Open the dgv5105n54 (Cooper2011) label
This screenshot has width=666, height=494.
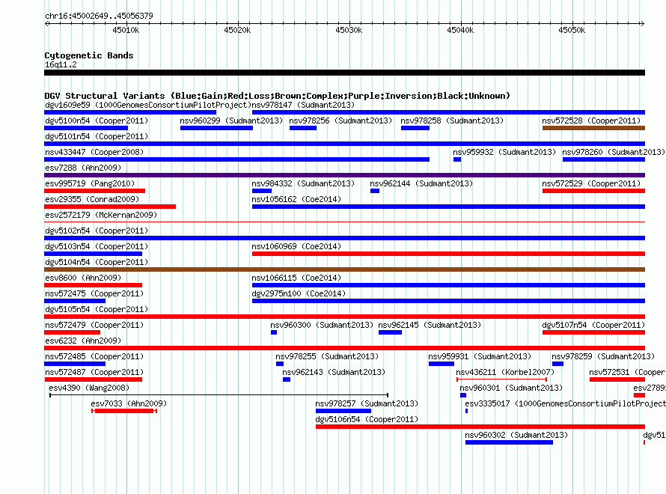97,309
